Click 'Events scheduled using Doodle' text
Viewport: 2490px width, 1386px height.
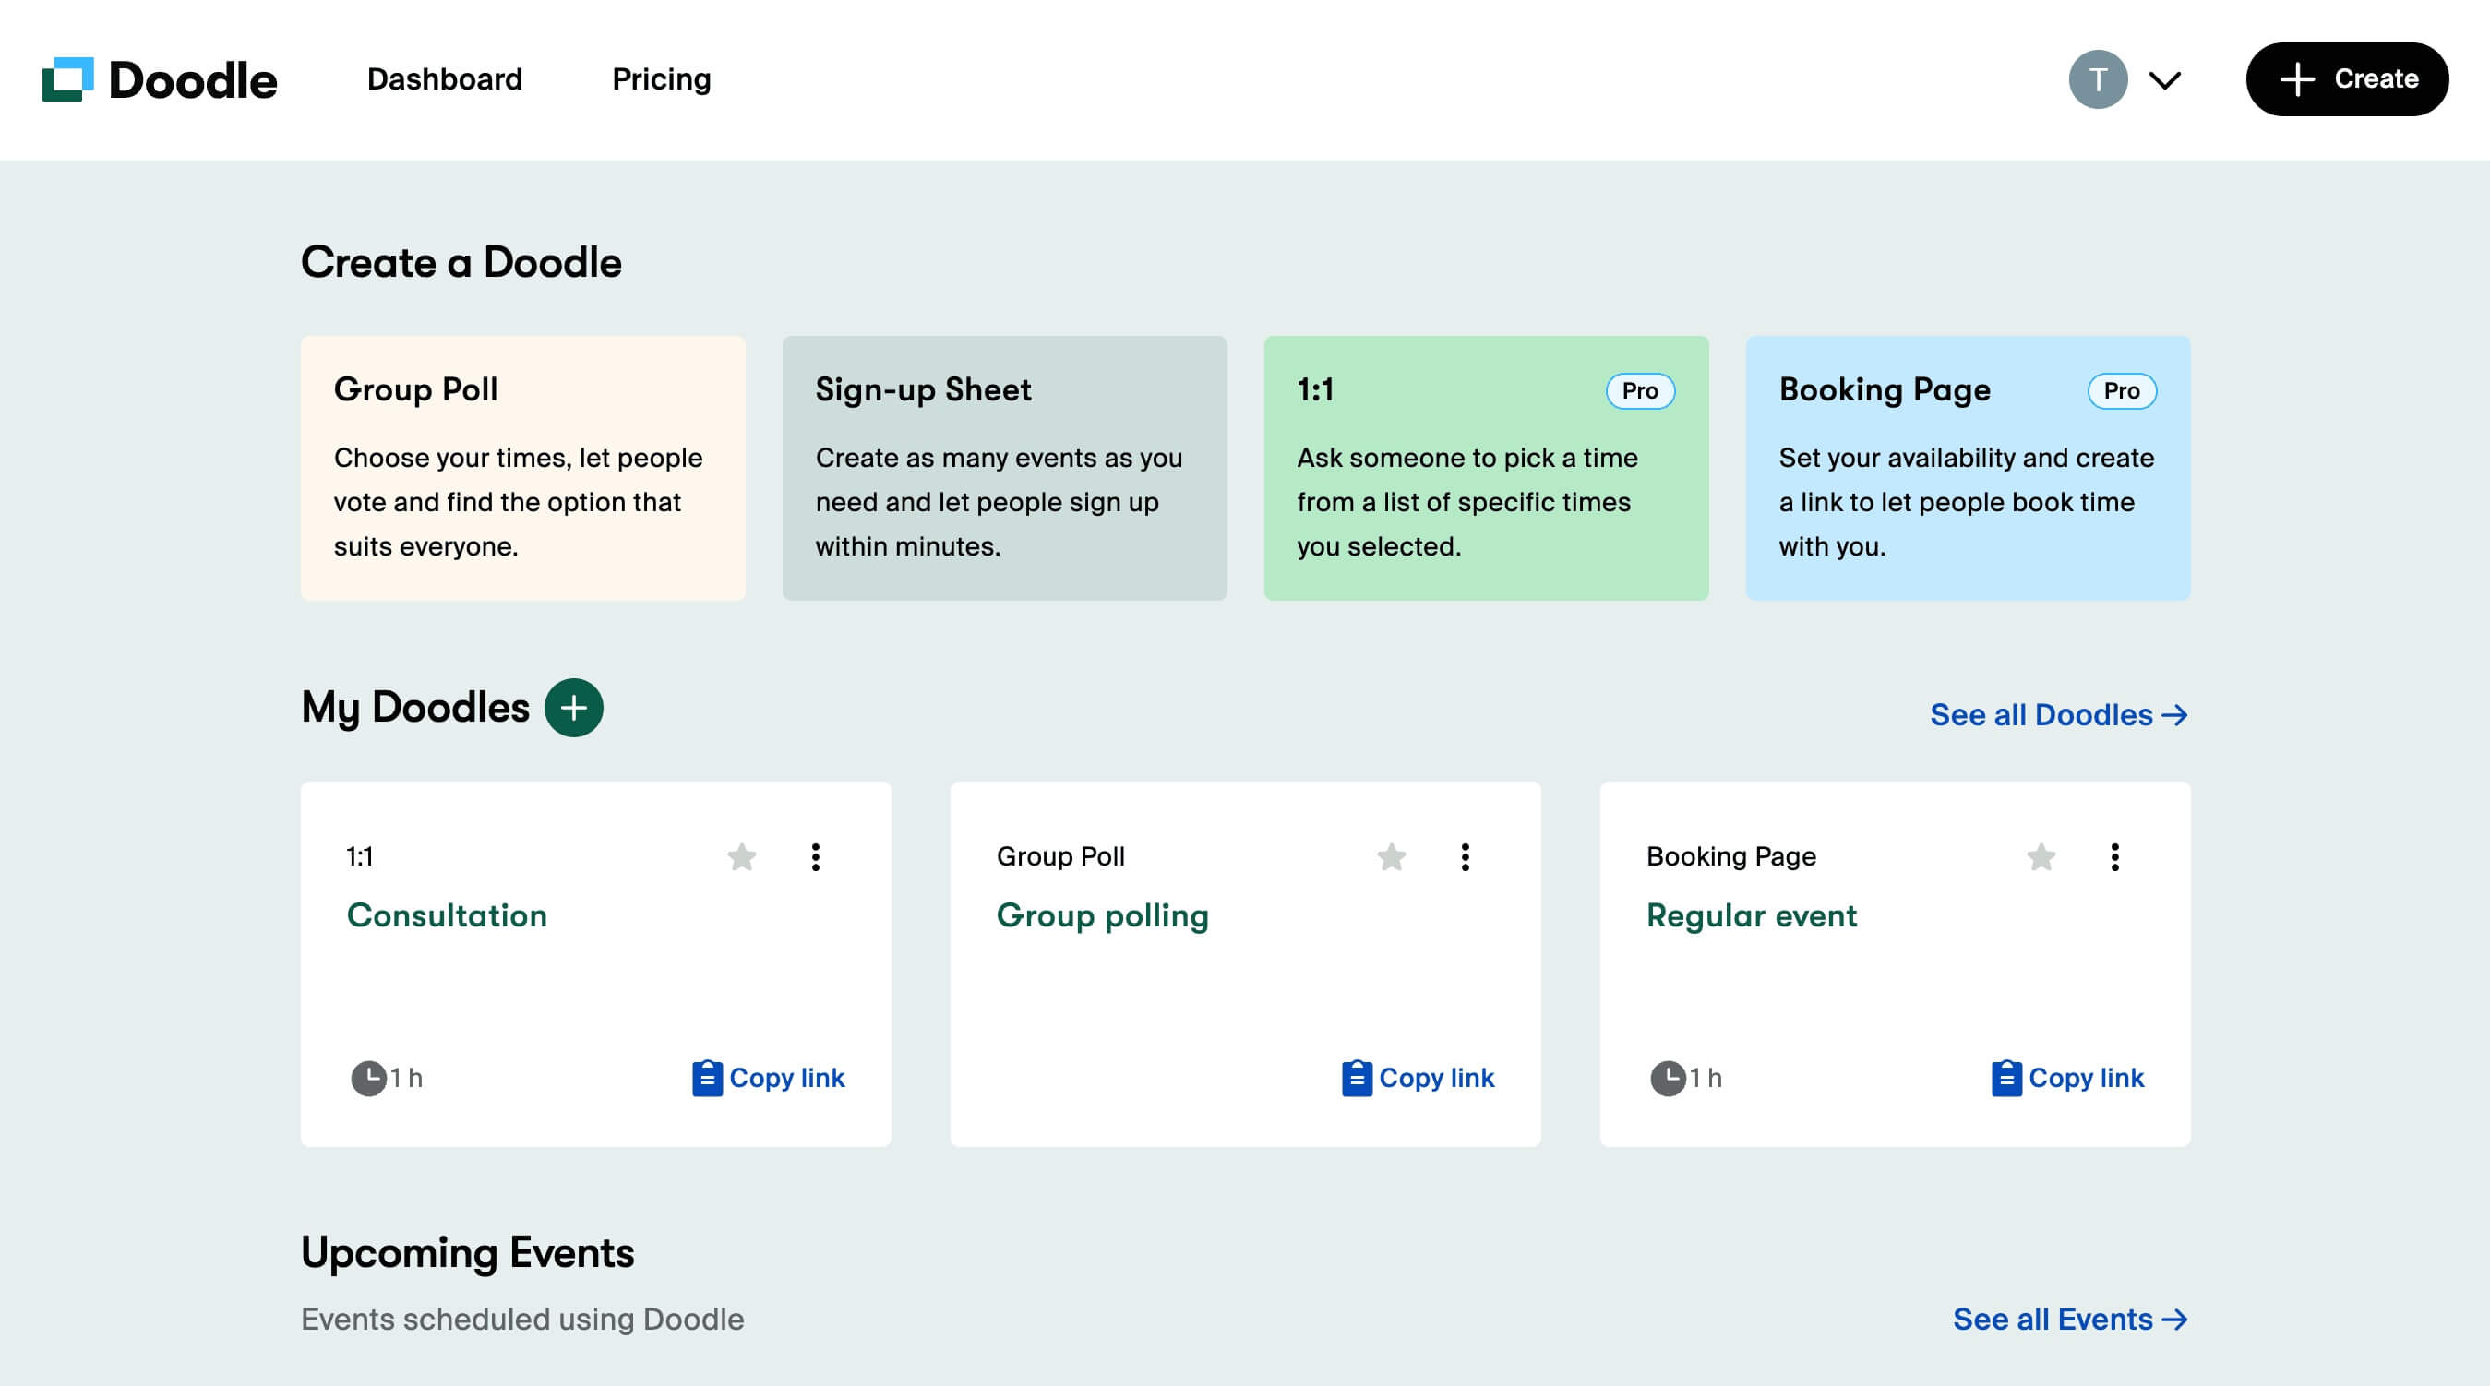coord(522,1320)
